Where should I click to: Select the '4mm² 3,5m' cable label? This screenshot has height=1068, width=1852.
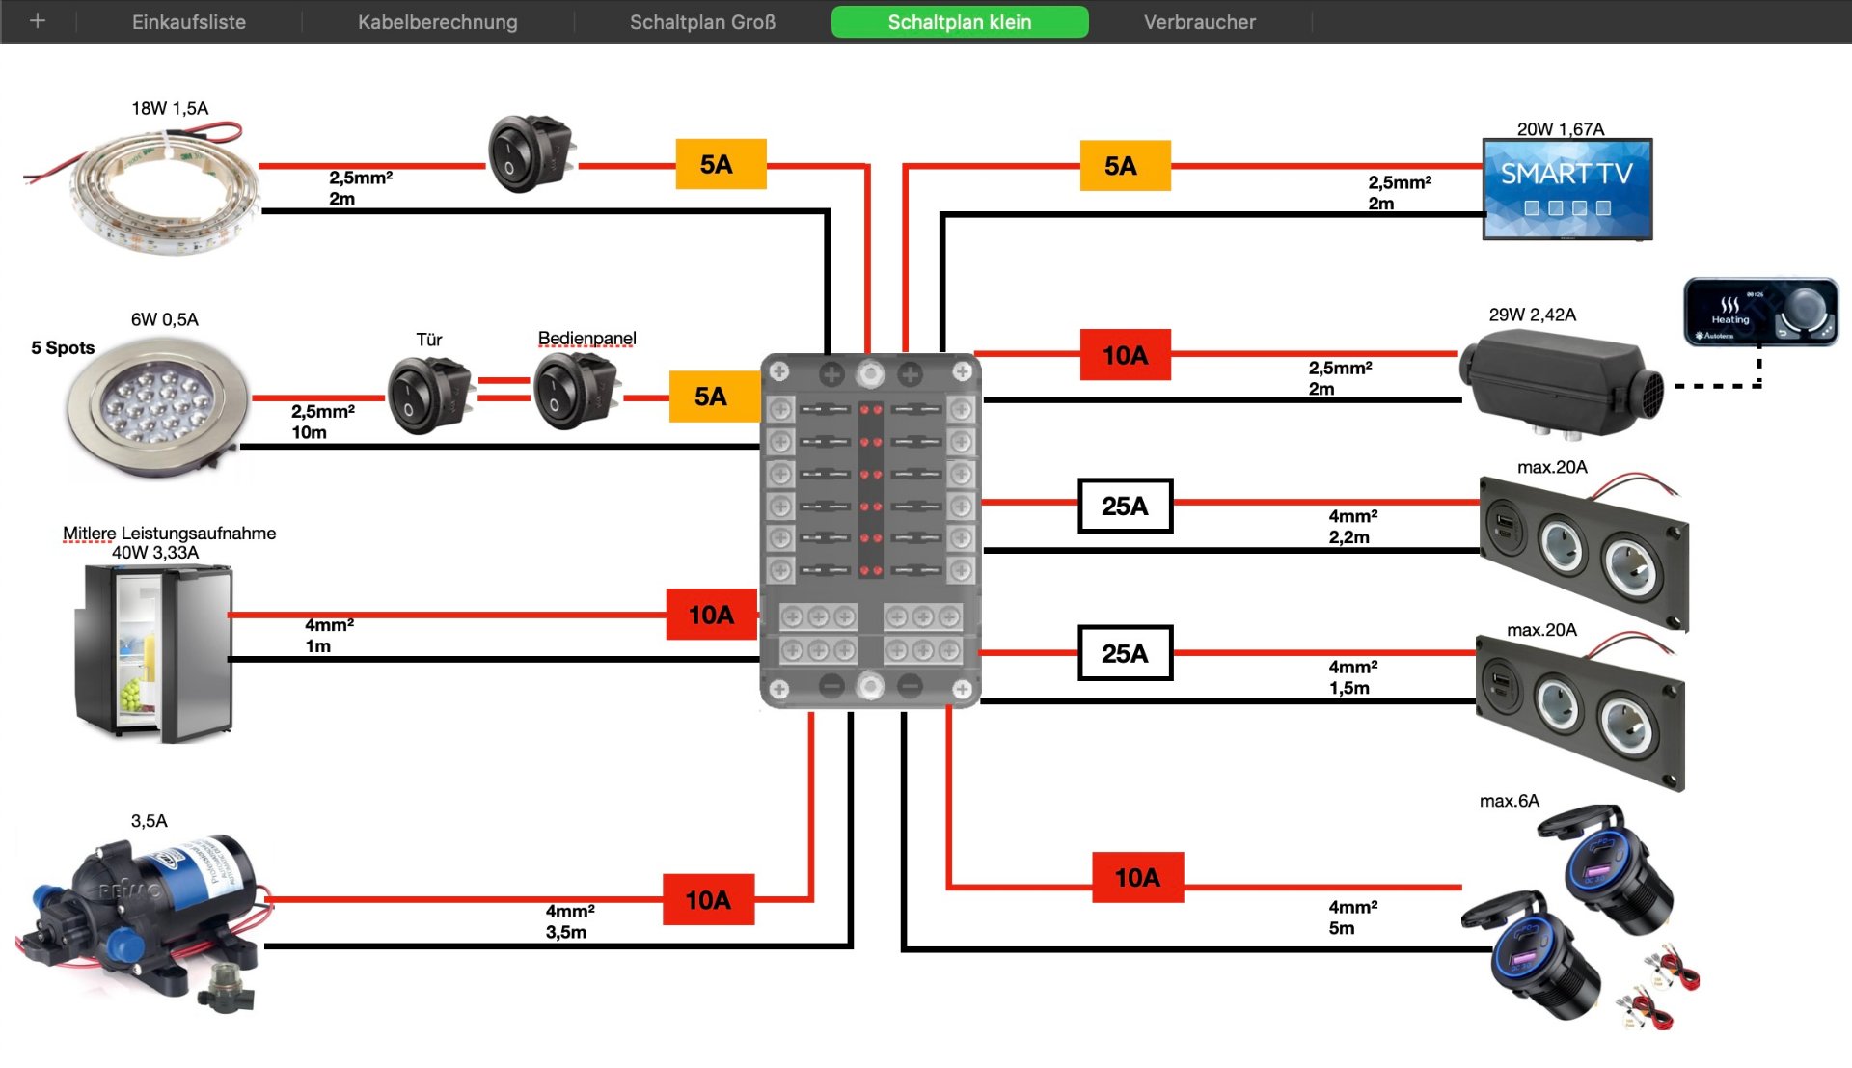(x=570, y=921)
